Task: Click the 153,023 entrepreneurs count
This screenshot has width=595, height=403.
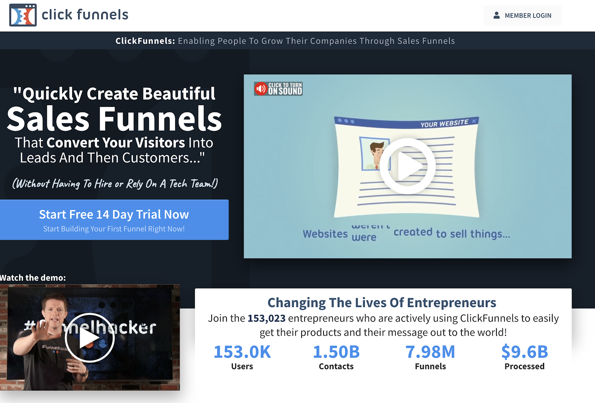Action: (267, 318)
